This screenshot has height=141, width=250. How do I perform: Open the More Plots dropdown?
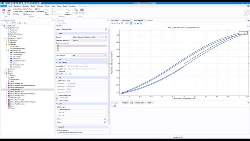tap(47, 12)
